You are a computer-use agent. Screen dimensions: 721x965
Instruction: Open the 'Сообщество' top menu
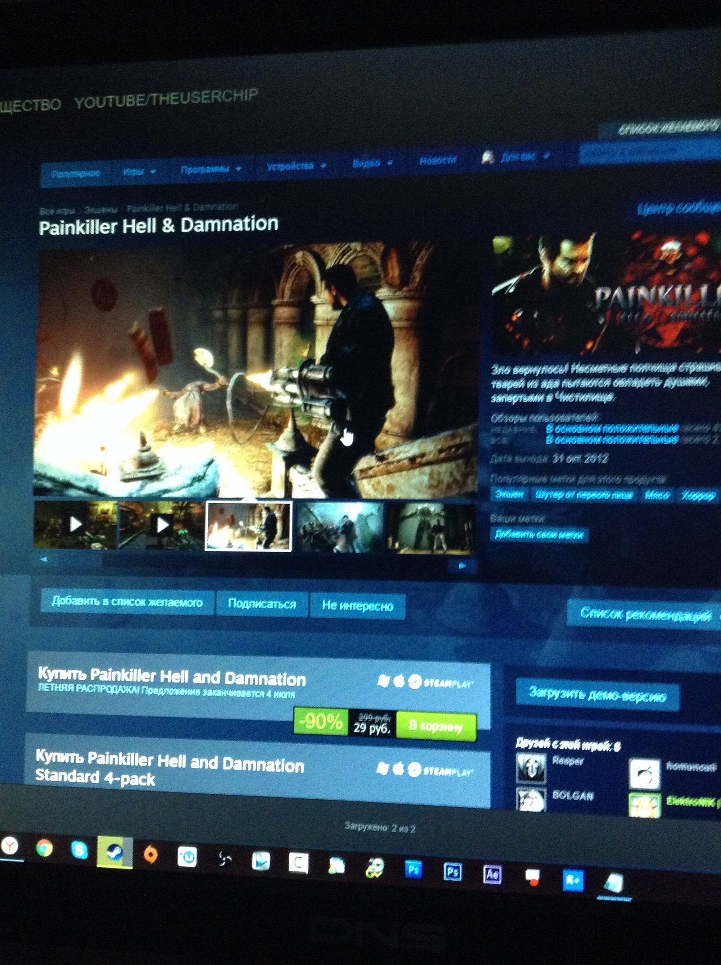pos(30,105)
